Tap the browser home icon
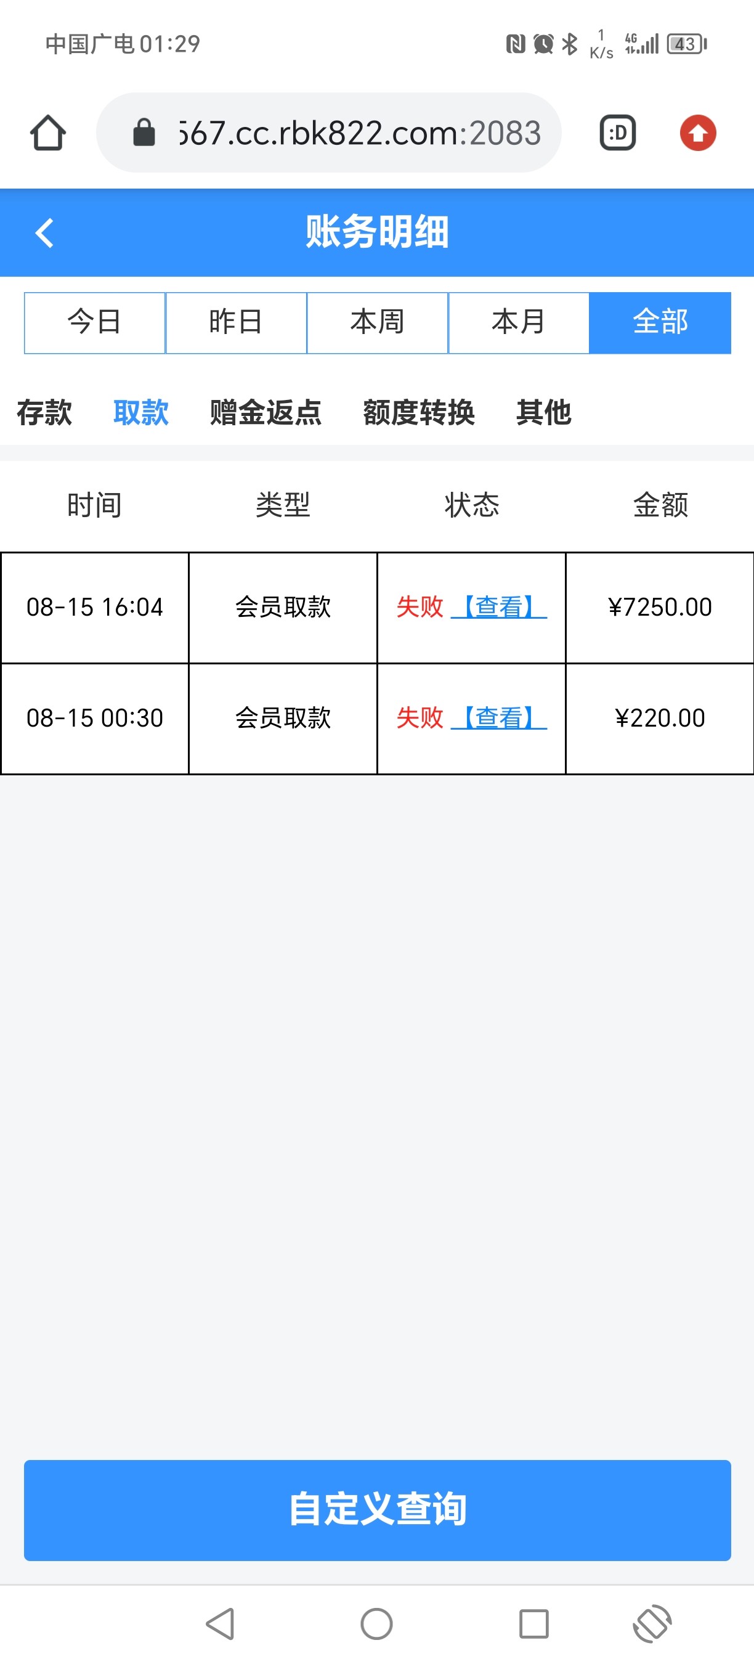This screenshot has width=754, height=1664. pos(48,133)
